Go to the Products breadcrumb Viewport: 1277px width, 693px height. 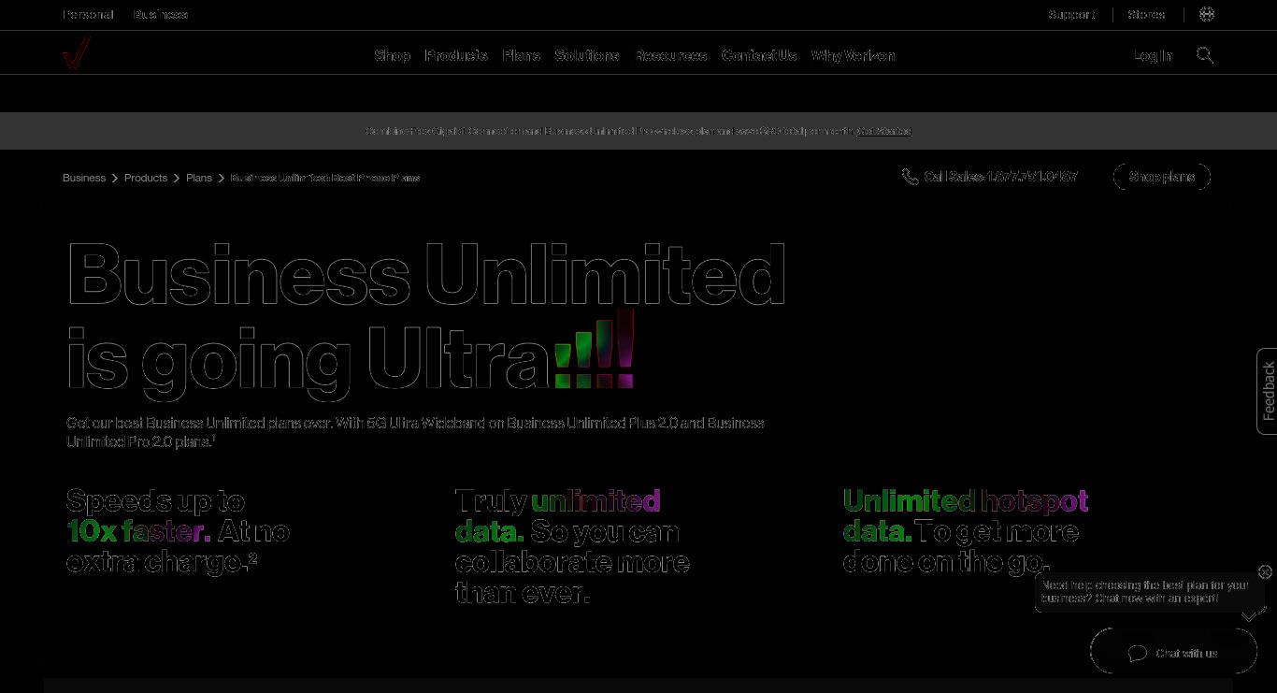coord(146,178)
